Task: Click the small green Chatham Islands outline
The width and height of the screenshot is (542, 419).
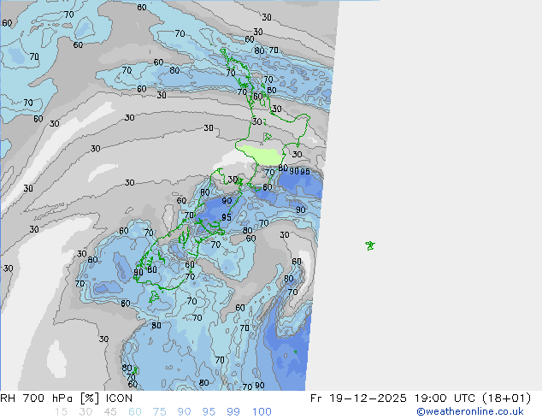Action: 370,245
